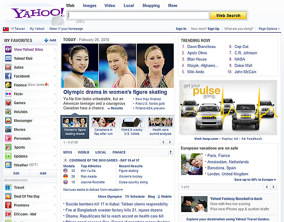Viewport: 284px width, 222px height.
Task: Open the Travel suitcase icon
Action: click(x=8, y=187)
